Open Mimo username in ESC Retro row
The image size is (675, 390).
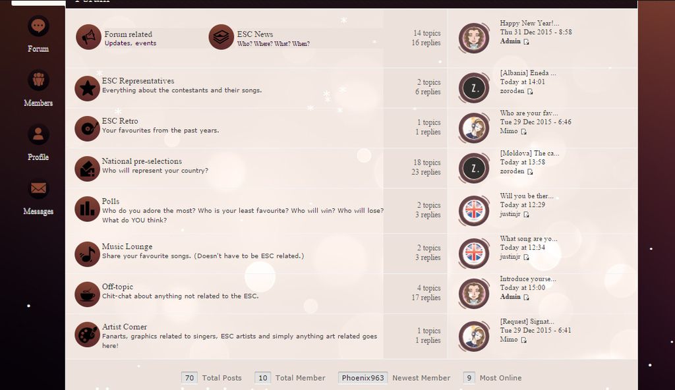click(509, 131)
